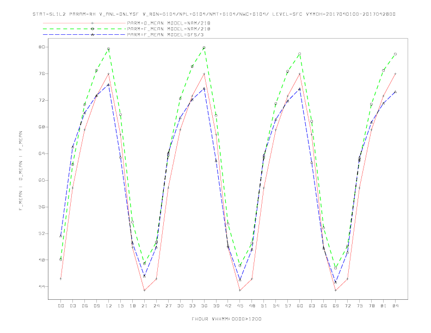This screenshot has height=333, width=431.
Task: Click x-axis forecast hour 27
Action: tap(168, 306)
